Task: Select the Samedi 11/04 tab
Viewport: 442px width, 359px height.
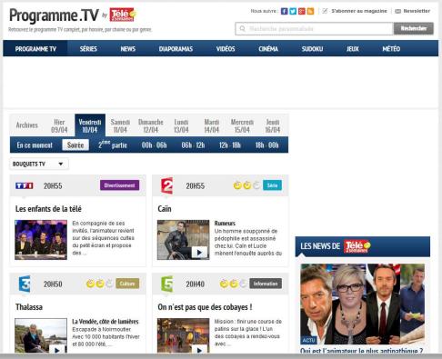Action: (120, 125)
